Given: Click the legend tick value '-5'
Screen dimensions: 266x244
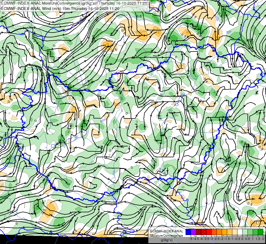Looking at the screenshot, I should tap(191, 239).
